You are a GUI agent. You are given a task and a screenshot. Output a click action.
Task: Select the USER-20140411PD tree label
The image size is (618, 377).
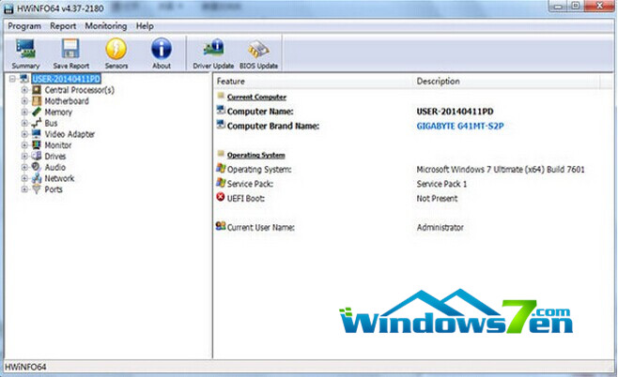coord(66,79)
